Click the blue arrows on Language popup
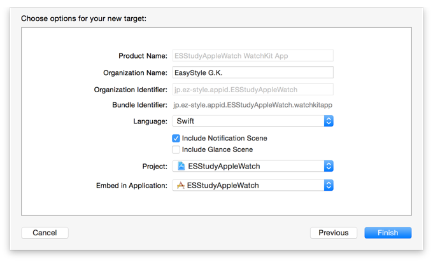 [329, 121]
